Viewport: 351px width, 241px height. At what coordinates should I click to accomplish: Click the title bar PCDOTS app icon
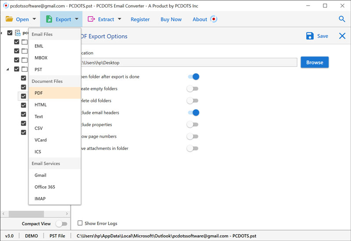pyautogui.click(x=6, y=6)
